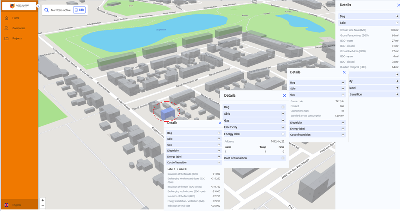Expand Bag in the Cost of transition details panel
Viewport: 400px width, 211px height.
[x=219, y=133]
